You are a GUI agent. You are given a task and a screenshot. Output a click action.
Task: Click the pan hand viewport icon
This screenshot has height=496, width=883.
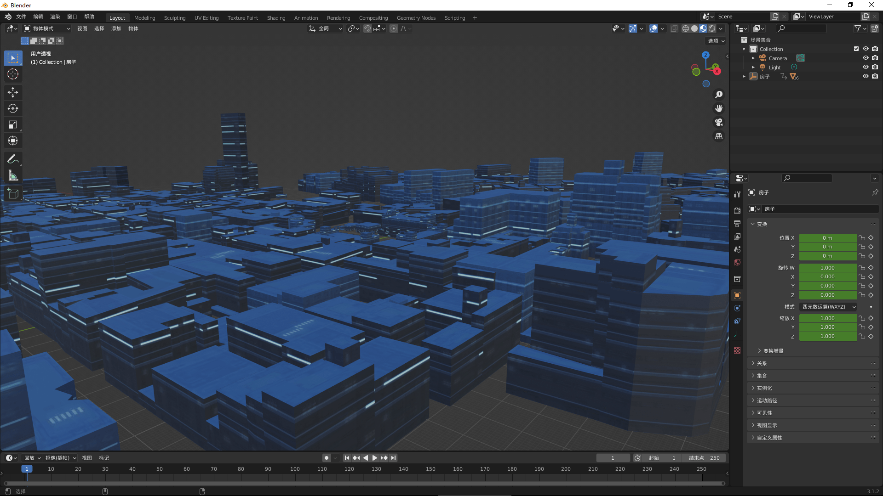click(719, 108)
